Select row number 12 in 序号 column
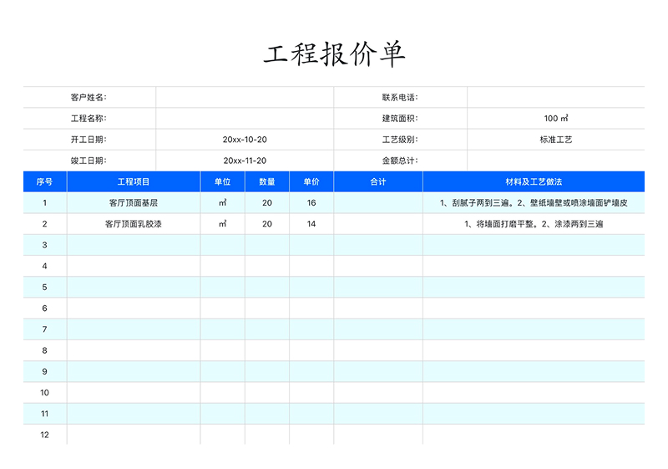This screenshot has height=469, width=668. click(x=45, y=435)
